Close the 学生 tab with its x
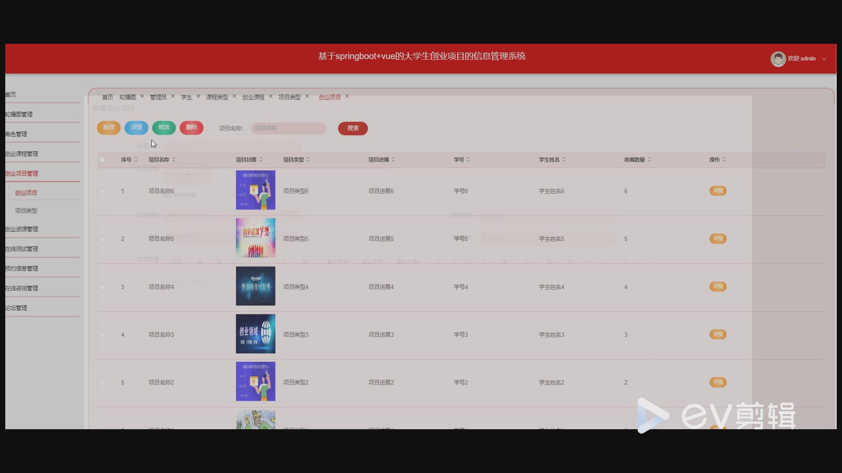842x473 pixels. (198, 96)
